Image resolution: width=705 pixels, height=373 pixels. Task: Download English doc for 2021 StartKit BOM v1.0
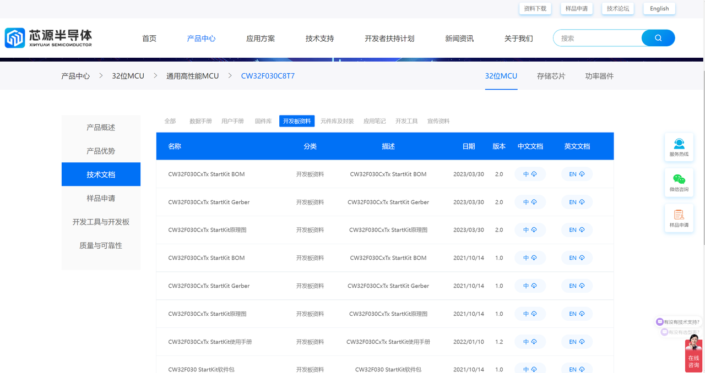577,257
